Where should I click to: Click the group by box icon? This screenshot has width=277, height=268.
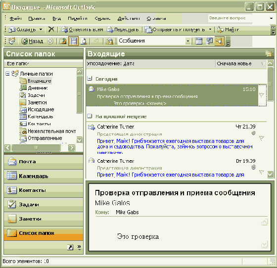(x=199, y=41)
